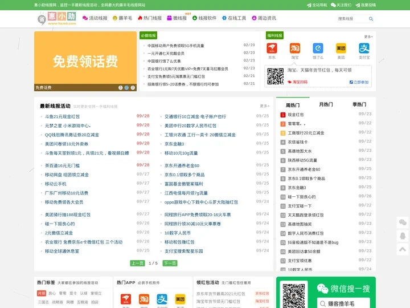410x308 pixels.
Task: Open the 微线报 menu item
Action: 177,18
